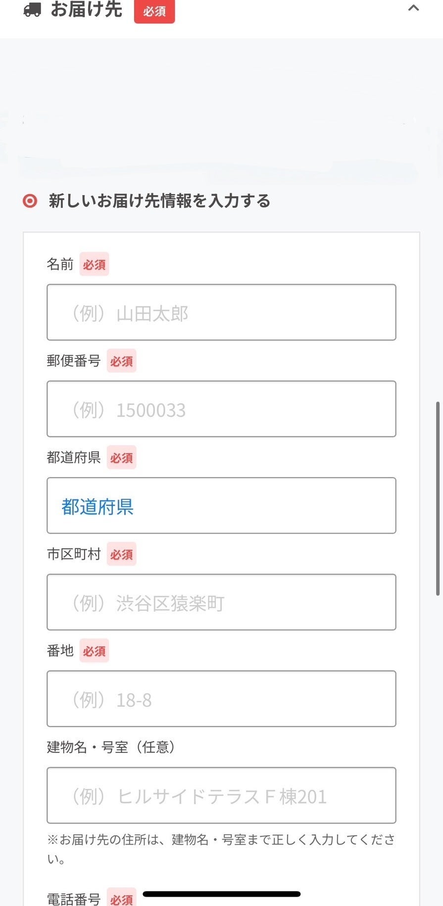The width and height of the screenshot is (443, 906).
Task: Tap the 必須 badge next to 名前
Action: point(94,265)
